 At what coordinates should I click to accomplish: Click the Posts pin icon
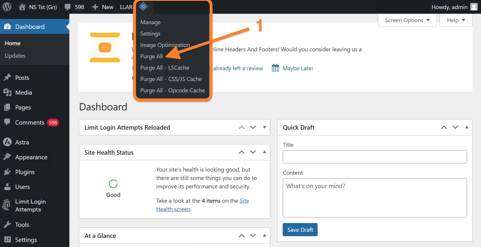(7, 77)
